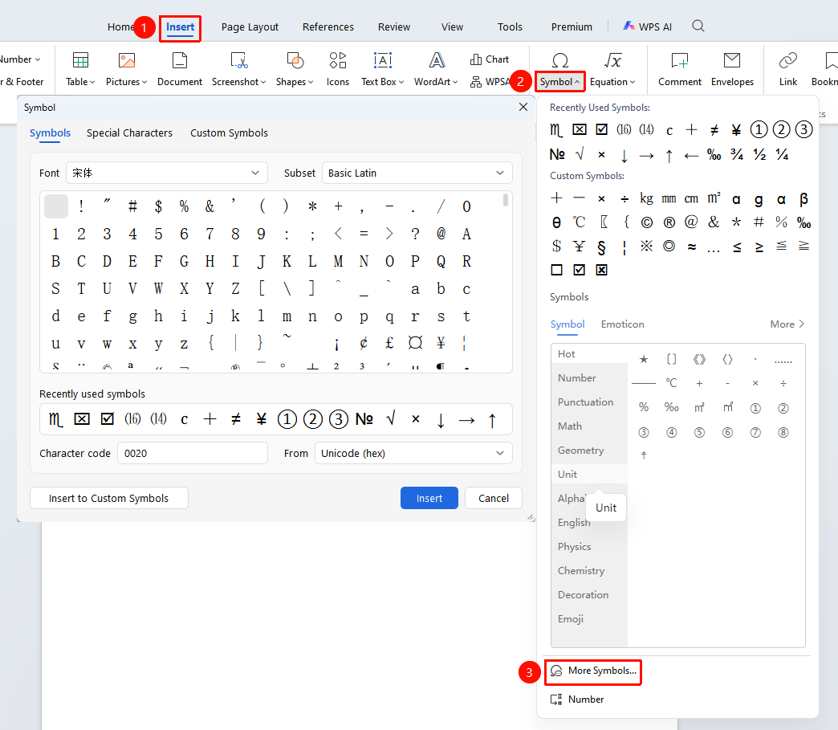Open the Table insert tool

pyautogui.click(x=80, y=69)
